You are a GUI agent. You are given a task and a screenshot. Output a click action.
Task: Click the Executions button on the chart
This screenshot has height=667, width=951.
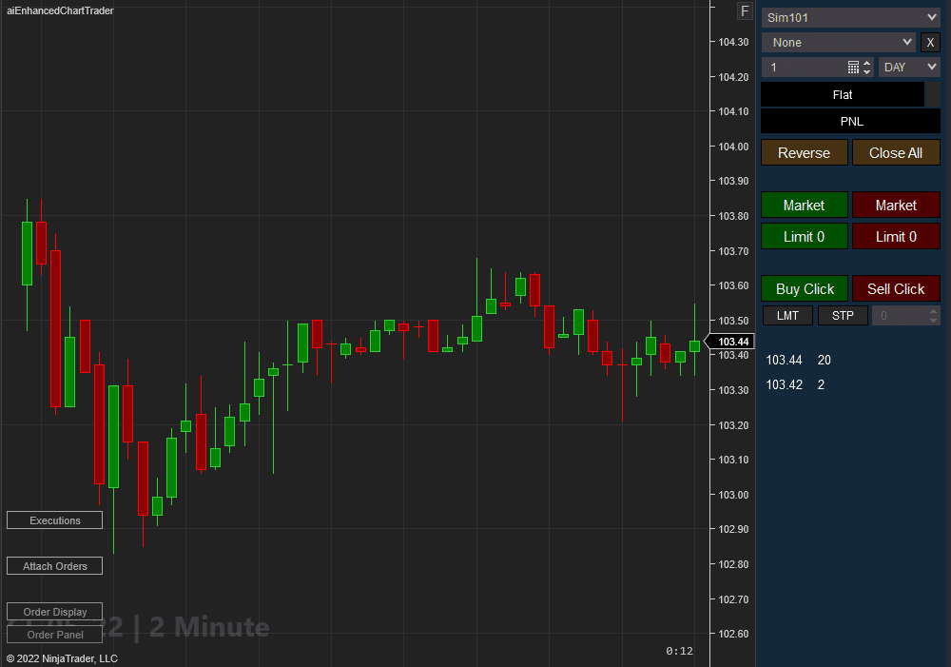[54, 520]
